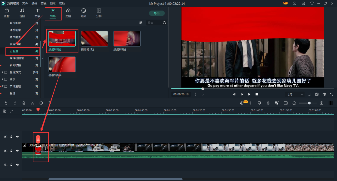The width and height of the screenshot is (337, 181).
Task: Click the snapshot camera icon in preview
Action: pos(316,94)
